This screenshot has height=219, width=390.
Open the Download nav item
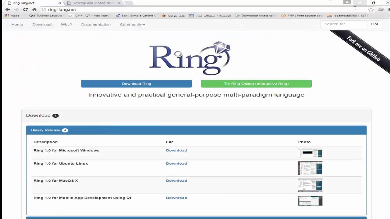(42, 24)
